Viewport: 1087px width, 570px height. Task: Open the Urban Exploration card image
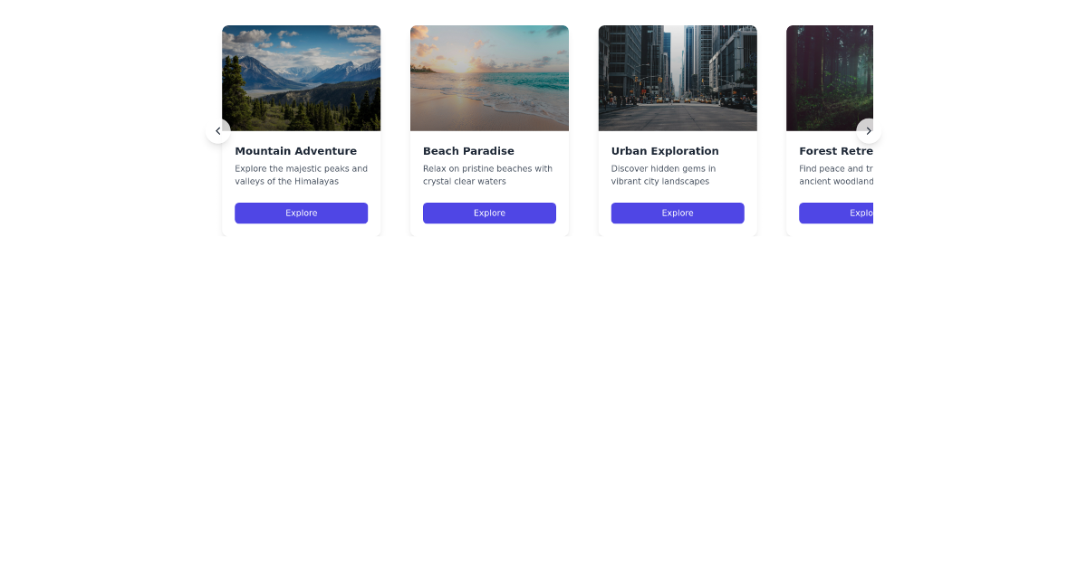pyautogui.click(x=678, y=78)
